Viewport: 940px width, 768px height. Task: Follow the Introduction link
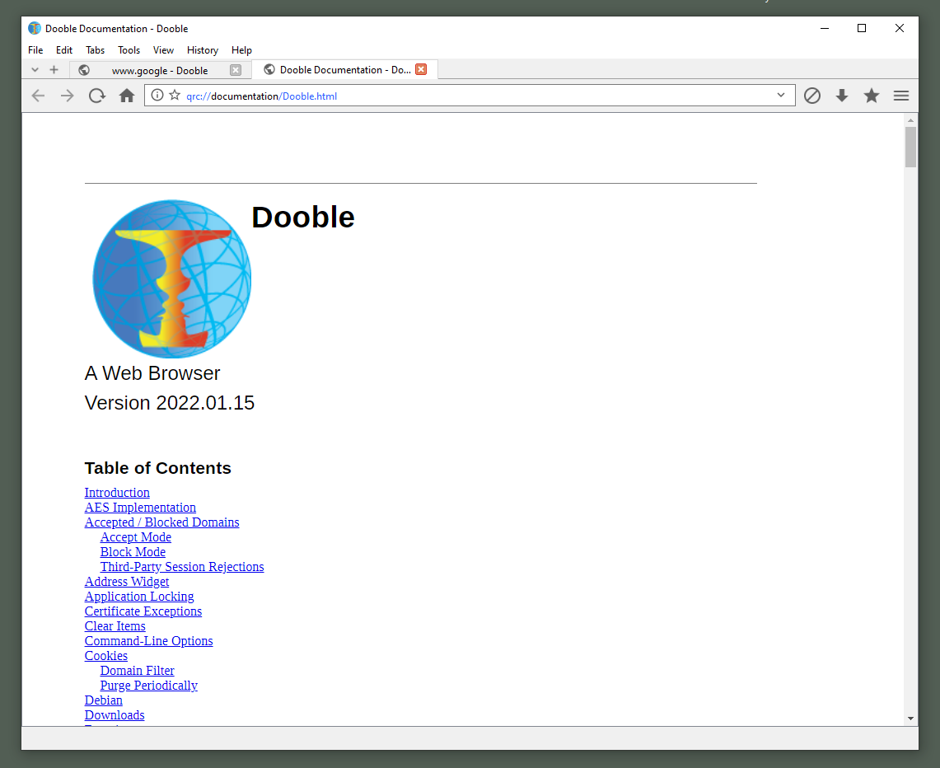click(117, 492)
